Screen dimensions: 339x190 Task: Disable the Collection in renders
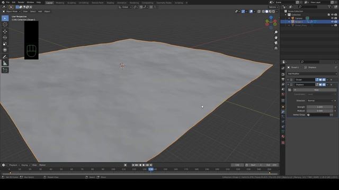336,15
